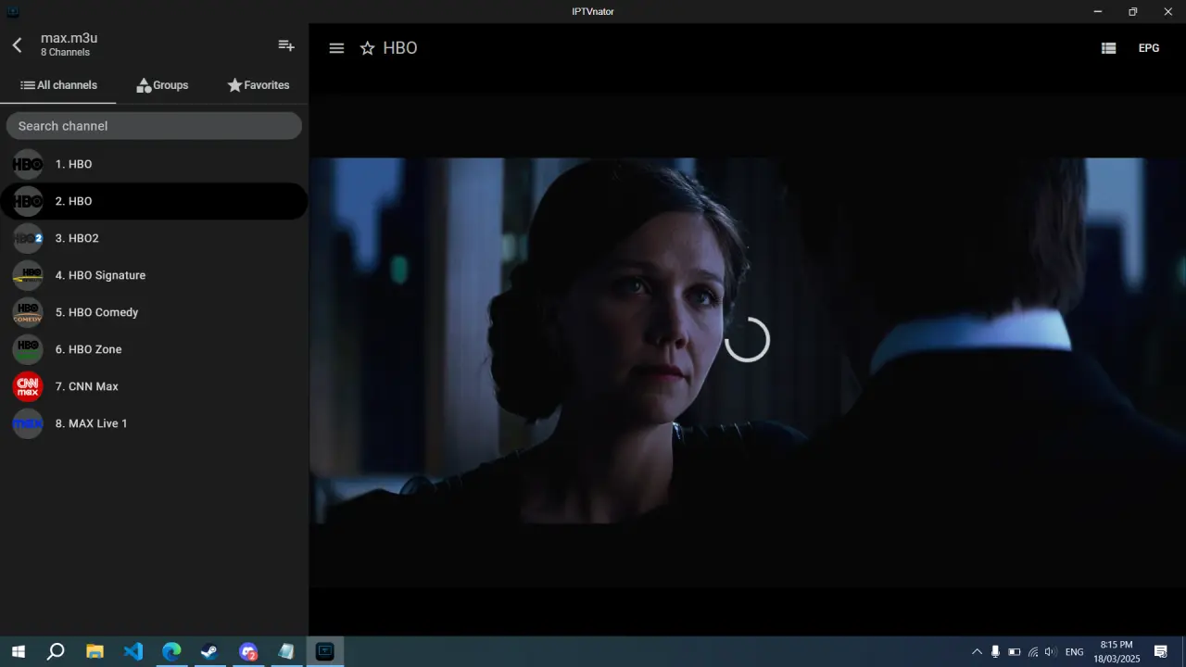Viewport: 1186px width, 667px height.
Task: Open Windows search in taskbar
Action: 56,651
